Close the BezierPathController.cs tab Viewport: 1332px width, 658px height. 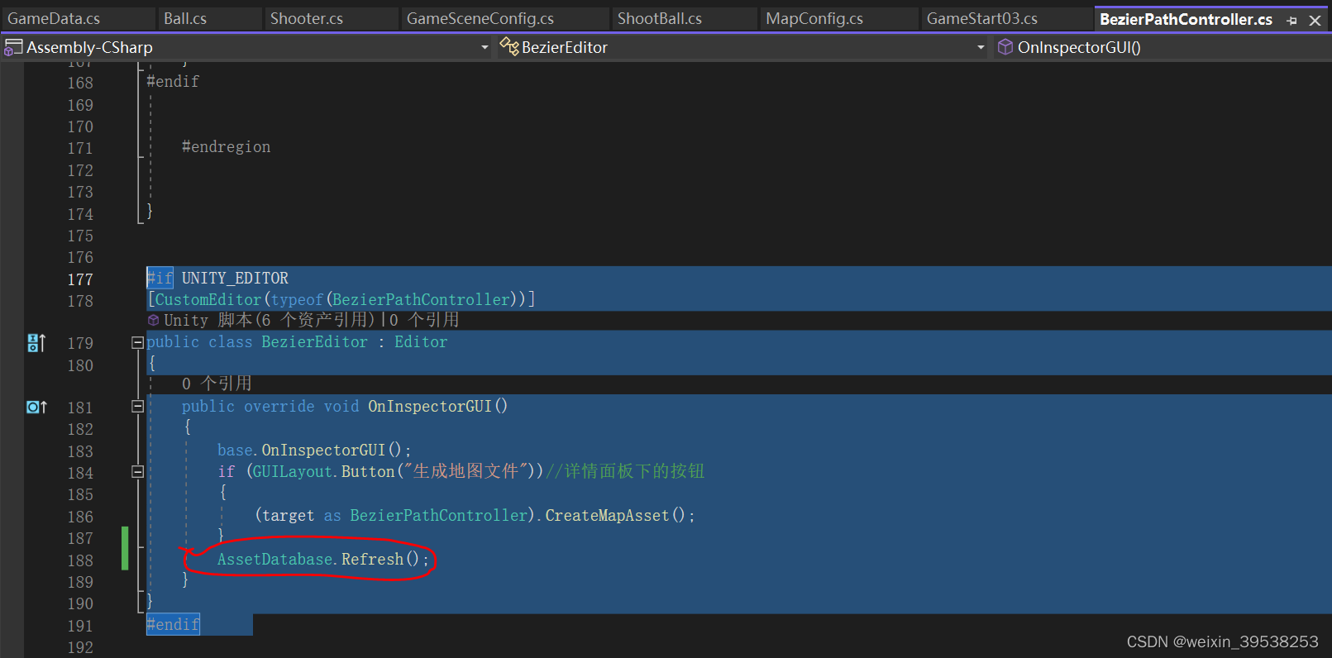(x=1315, y=21)
